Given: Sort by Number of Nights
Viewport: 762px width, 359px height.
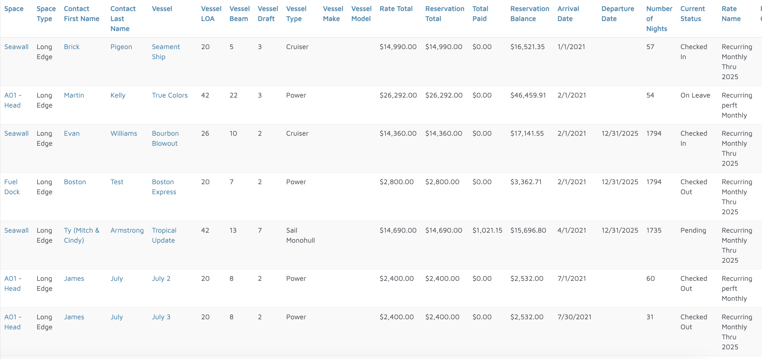Looking at the screenshot, I should pos(659,19).
